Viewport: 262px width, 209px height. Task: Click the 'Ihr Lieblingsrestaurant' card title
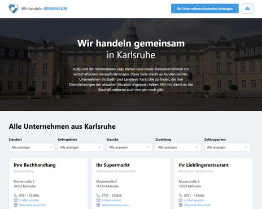(x=204, y=165)
